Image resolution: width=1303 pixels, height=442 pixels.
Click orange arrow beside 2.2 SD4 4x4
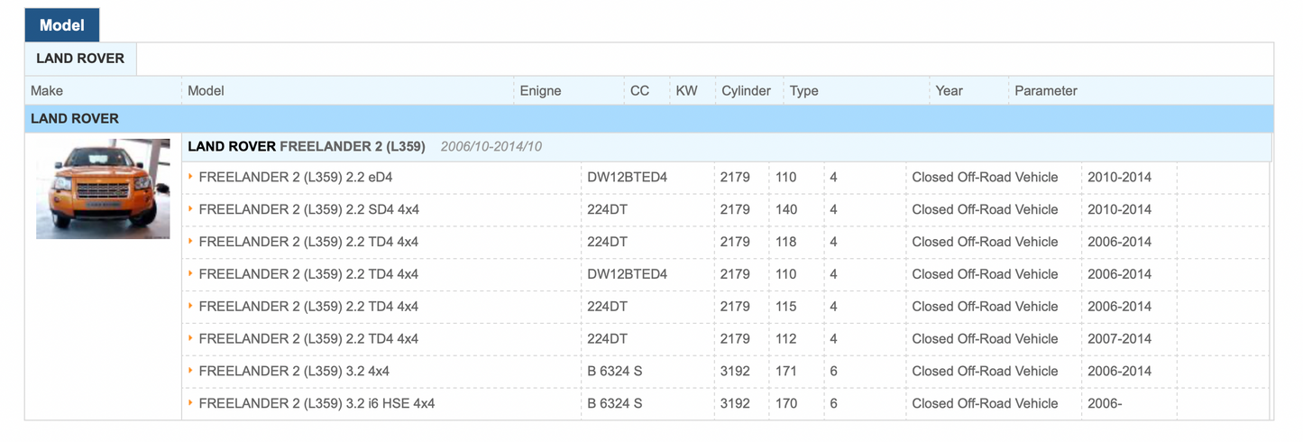(190, 208)
